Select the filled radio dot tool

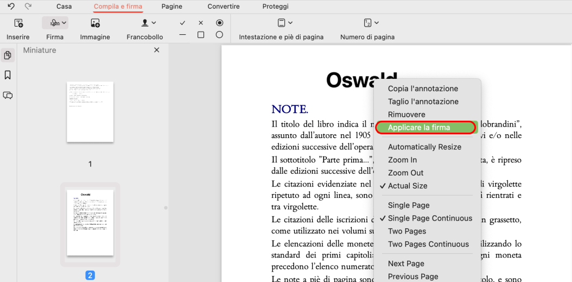pos(219,23)
